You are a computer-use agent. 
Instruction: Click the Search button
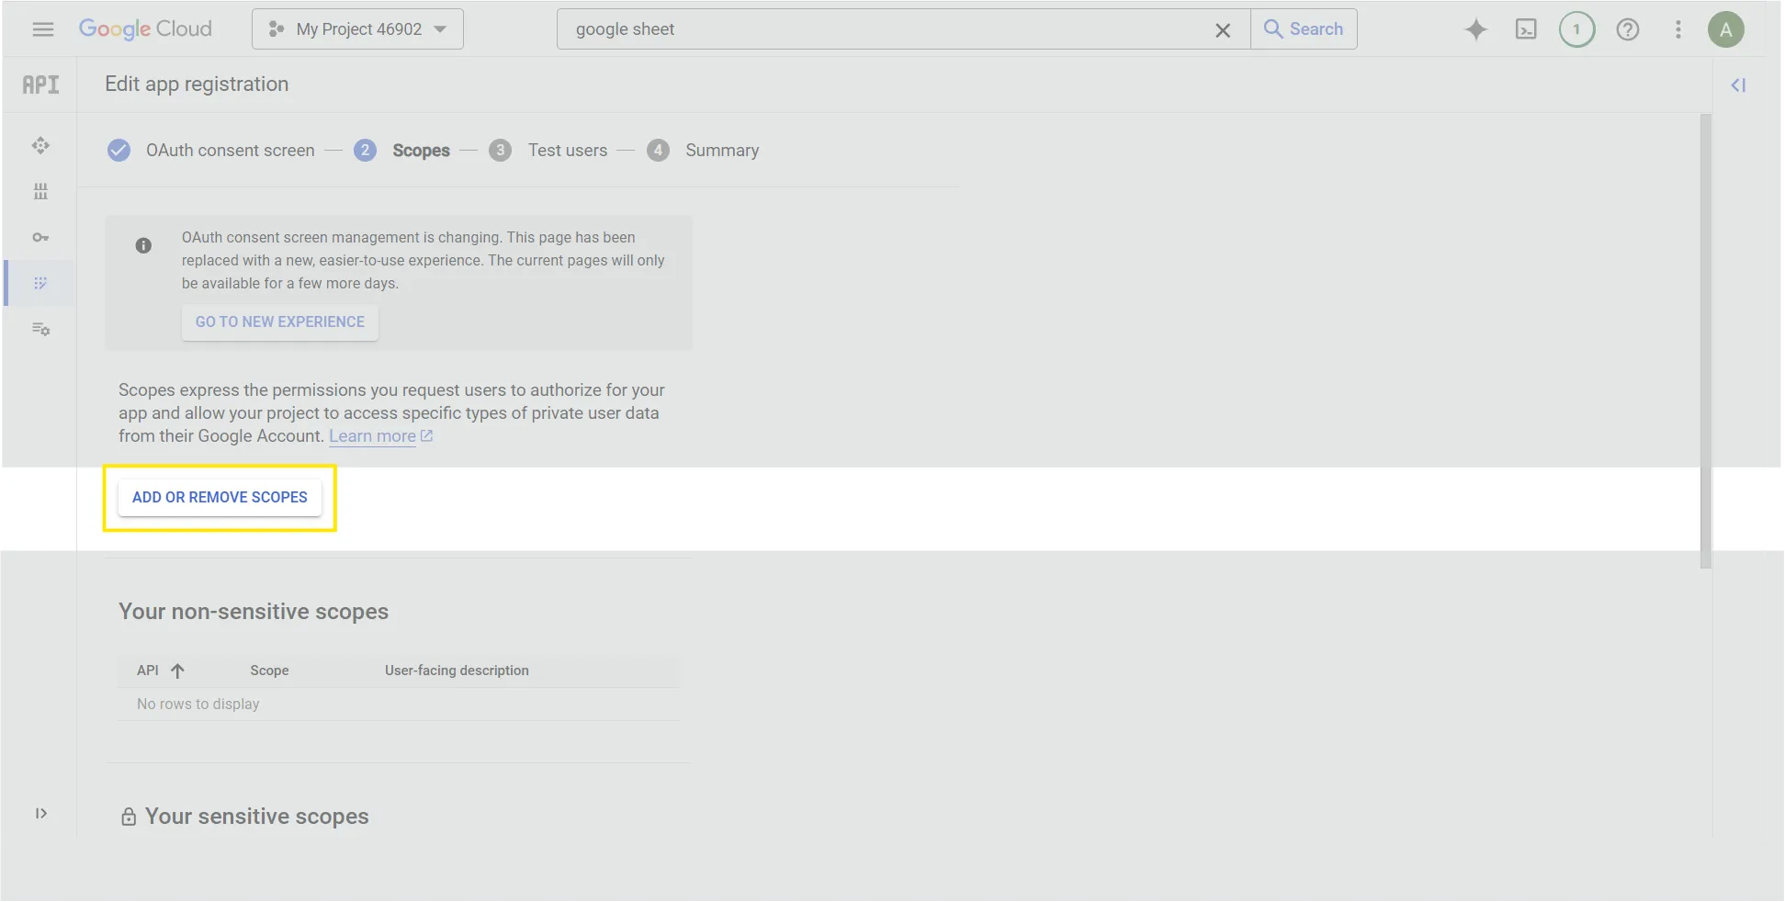[x=1304, y=29]
